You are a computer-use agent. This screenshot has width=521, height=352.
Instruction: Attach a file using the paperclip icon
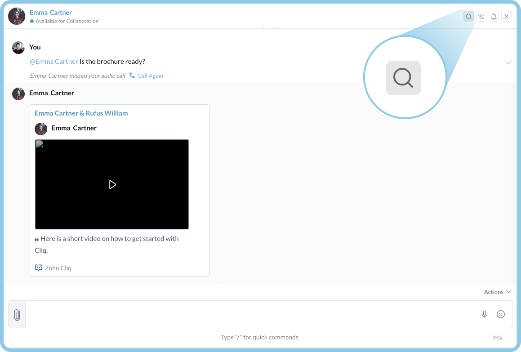coord(17,315)
